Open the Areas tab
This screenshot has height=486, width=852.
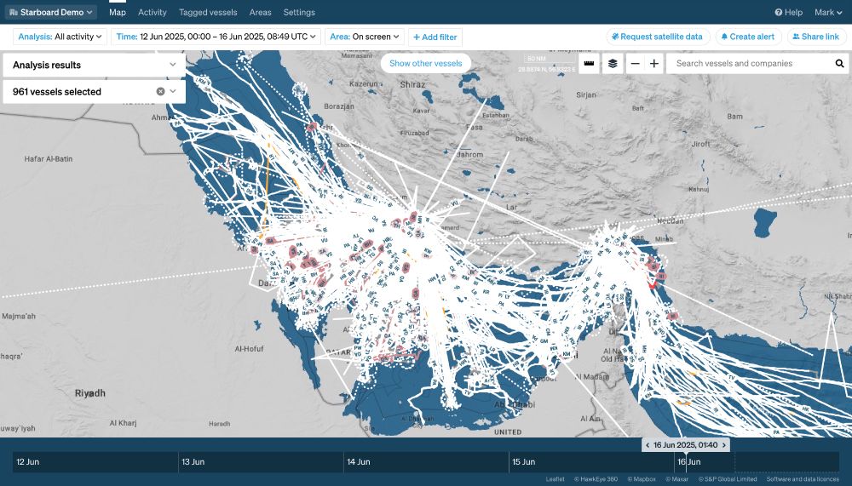click(x=260, y=12)
